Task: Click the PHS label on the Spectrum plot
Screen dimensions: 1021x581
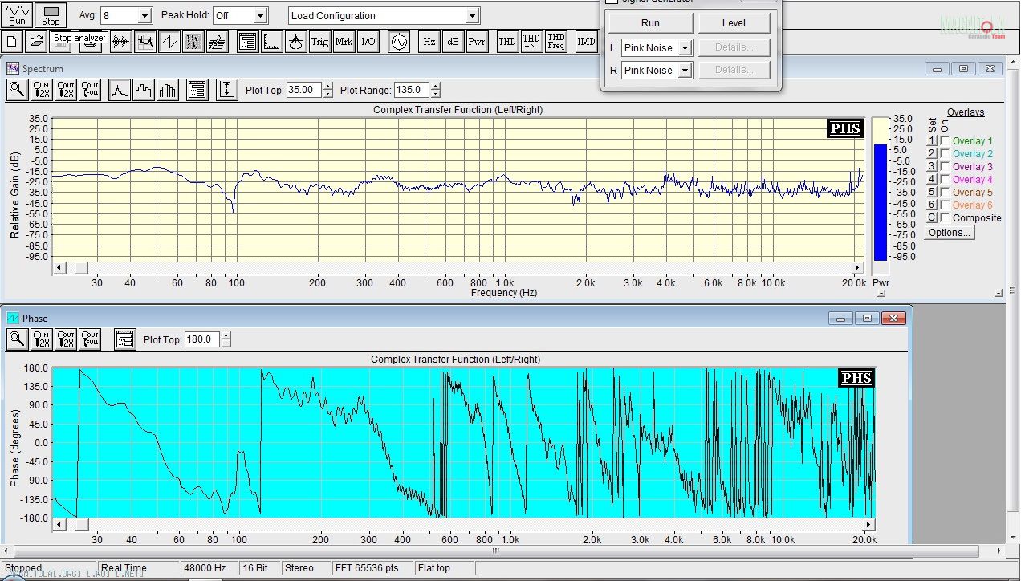Action: [845, 128]
